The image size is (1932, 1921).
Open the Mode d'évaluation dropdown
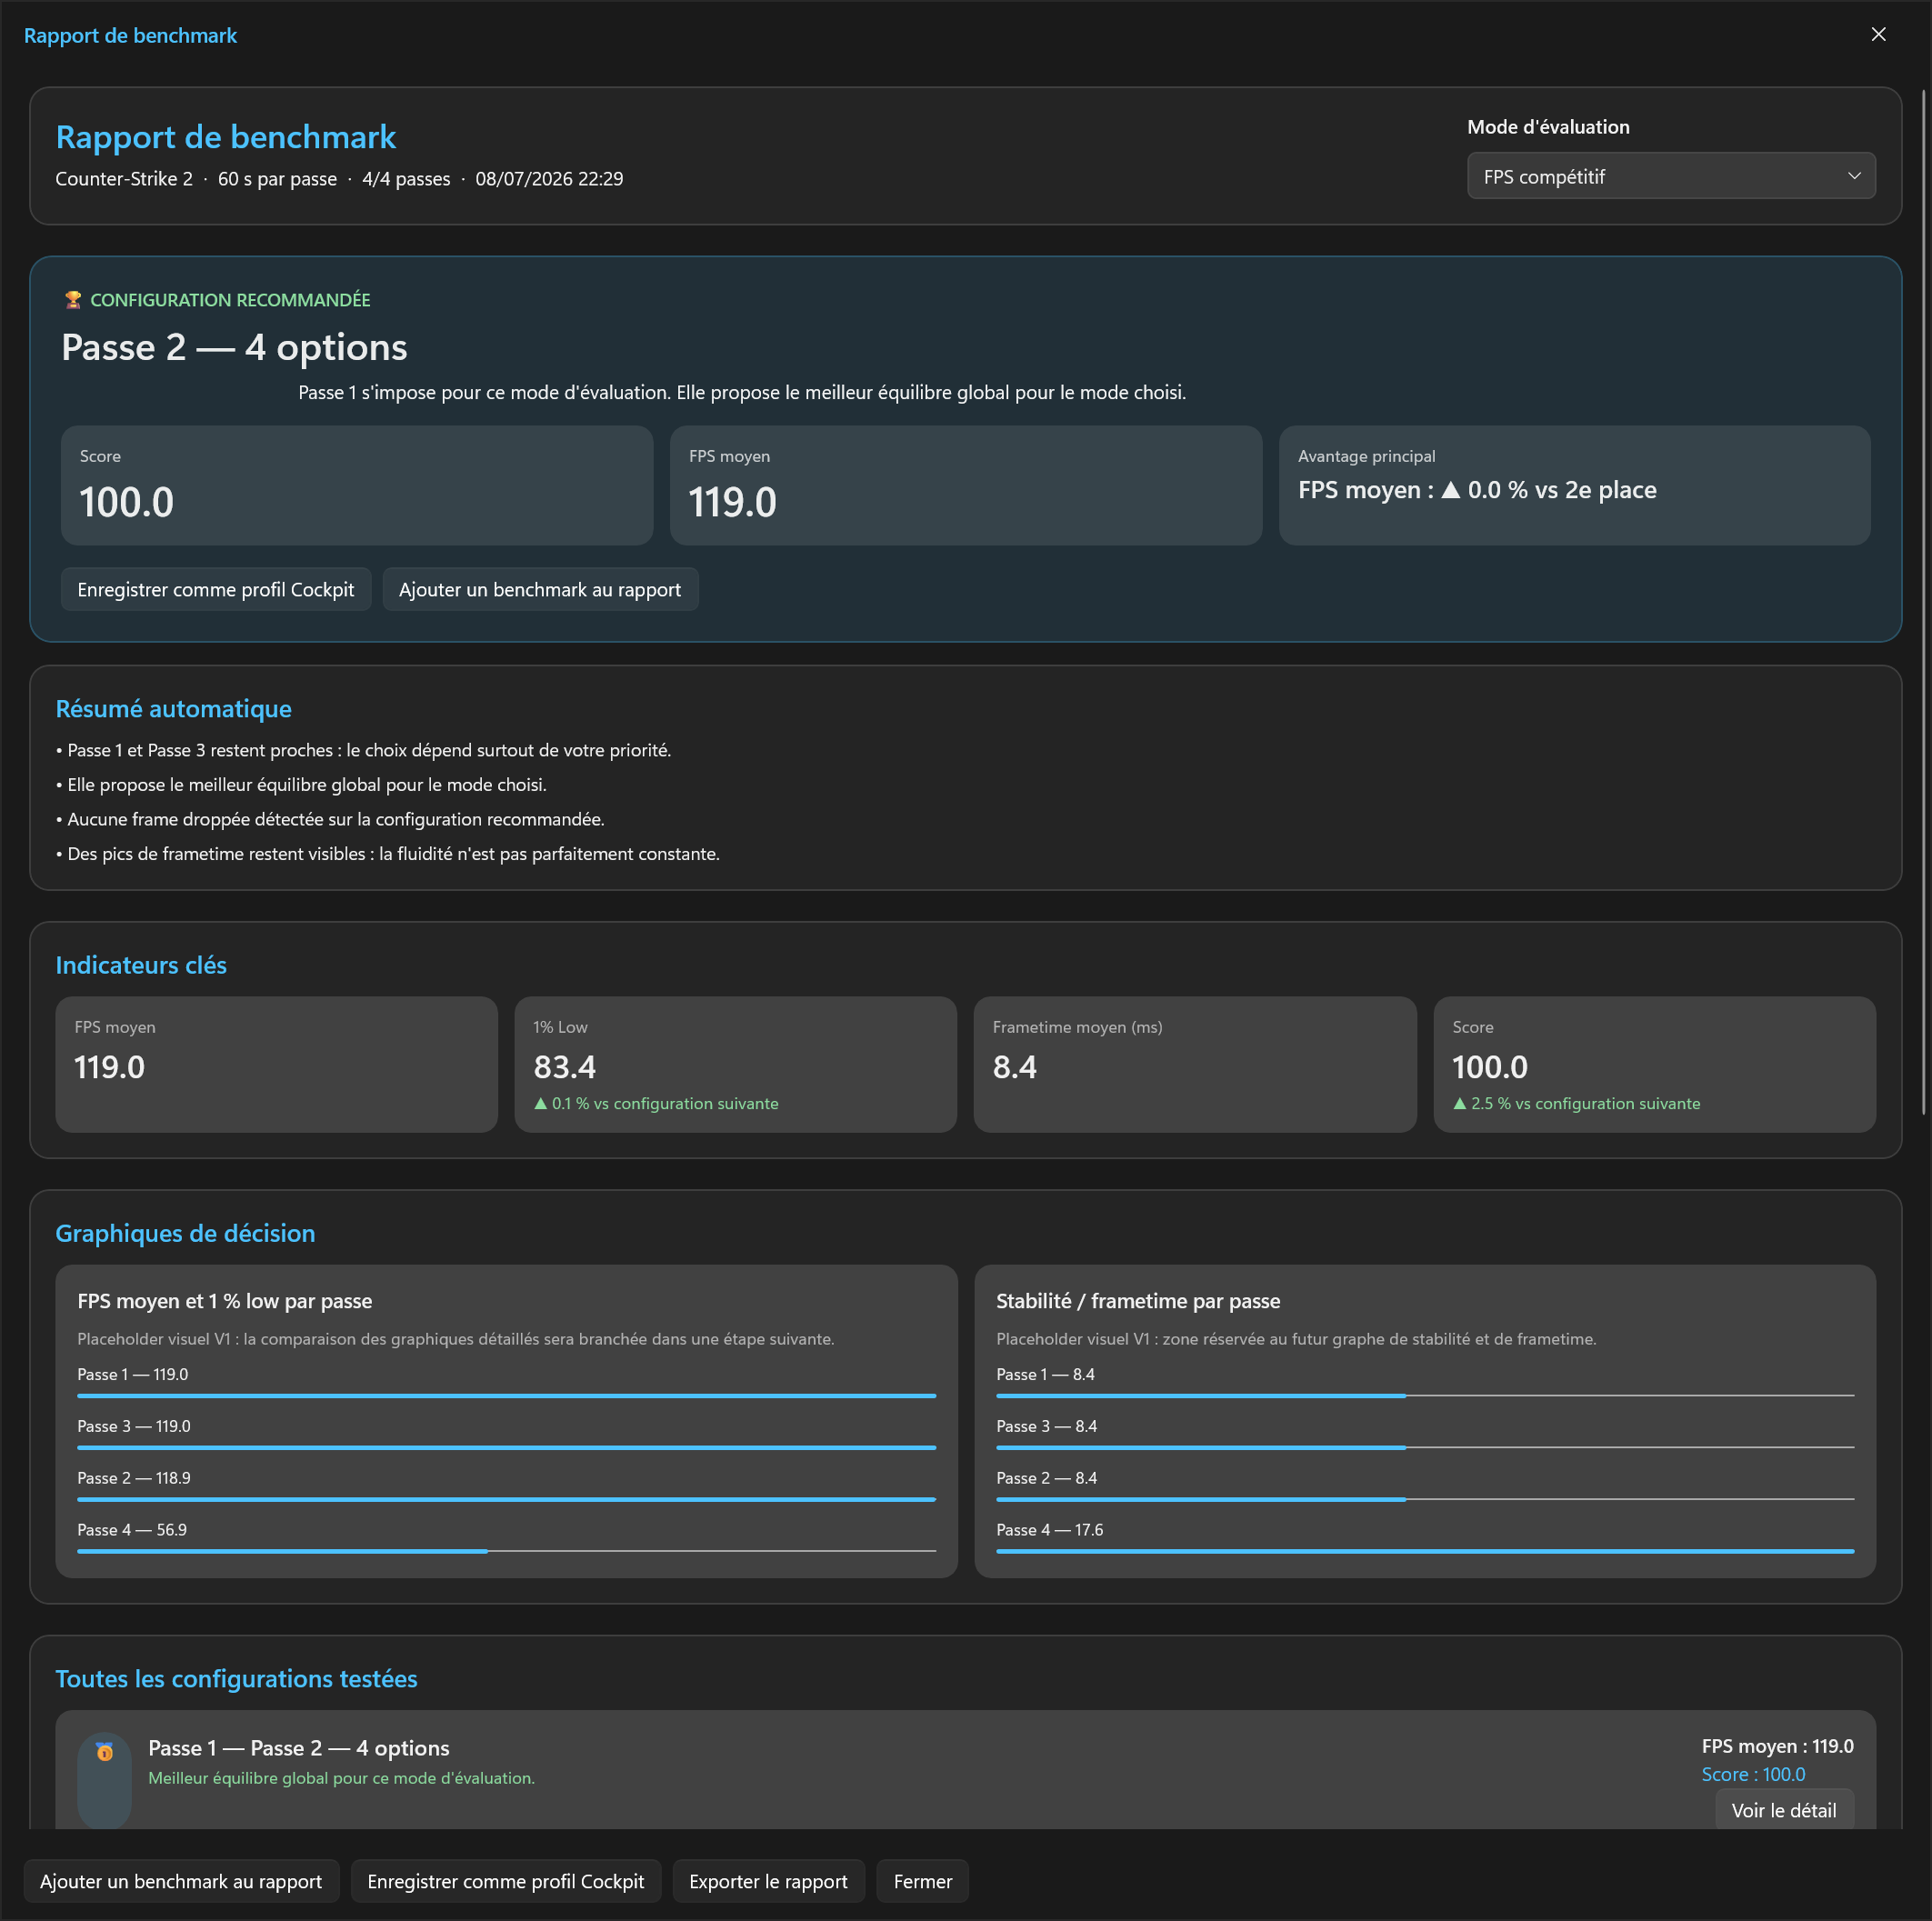coord(1670,176)
